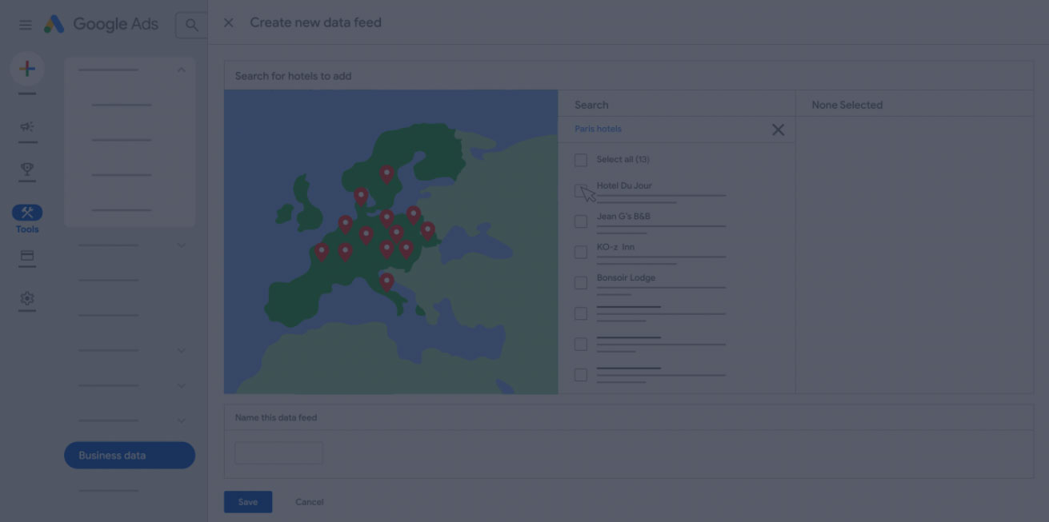
Task: Open the Goals trophy icon
Action: (x=27, y=169)
